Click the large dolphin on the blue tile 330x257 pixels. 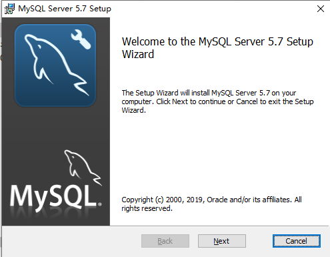[55, 65]
